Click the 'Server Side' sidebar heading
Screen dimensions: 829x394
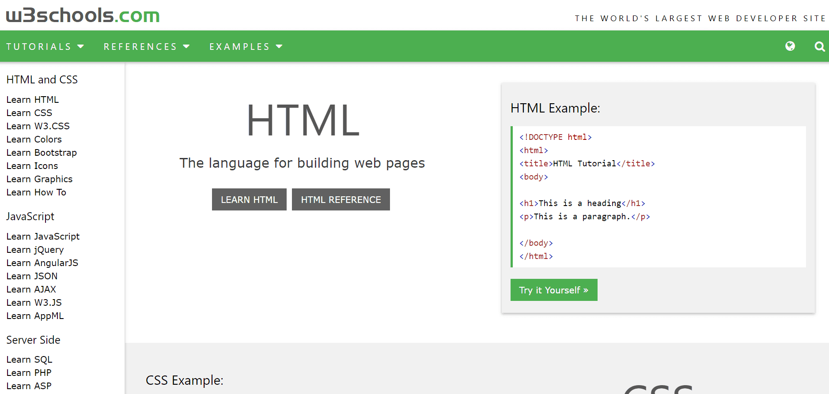[33, 340]
